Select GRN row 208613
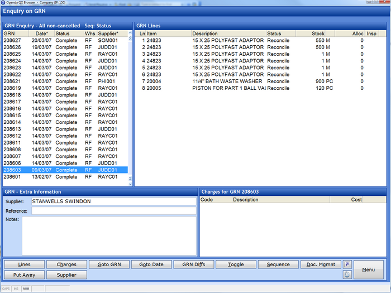Screen dimensions: 391x293 coord(65,129)
